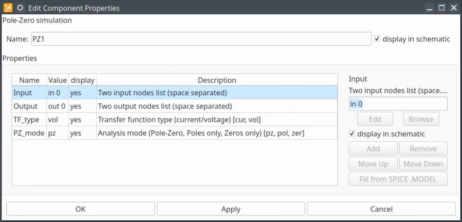Image resolution: width=462 pixels, height=222 pixels.
Task: Maximize the Edit Component Properties window
Action: coord(441,8)
